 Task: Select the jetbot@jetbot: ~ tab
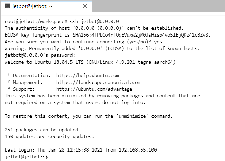(x=46, y=6)
